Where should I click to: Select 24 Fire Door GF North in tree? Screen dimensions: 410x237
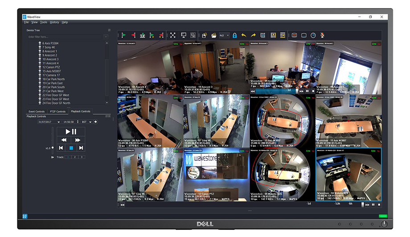pyautogui.click(x=56, y=103)
